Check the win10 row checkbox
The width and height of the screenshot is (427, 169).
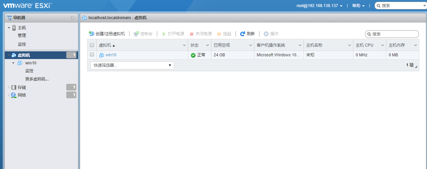[x=92, y=55]
